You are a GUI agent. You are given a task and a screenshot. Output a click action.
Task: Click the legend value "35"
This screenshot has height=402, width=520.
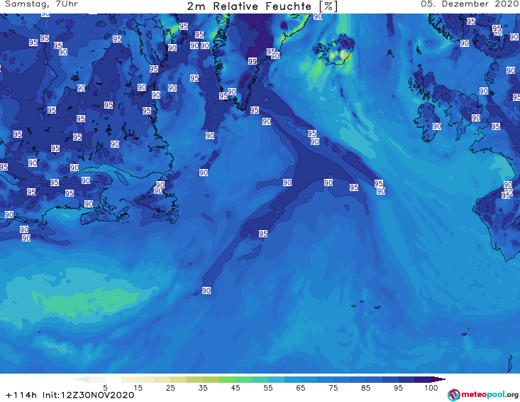pyautogui.click(x=203, y=388)
